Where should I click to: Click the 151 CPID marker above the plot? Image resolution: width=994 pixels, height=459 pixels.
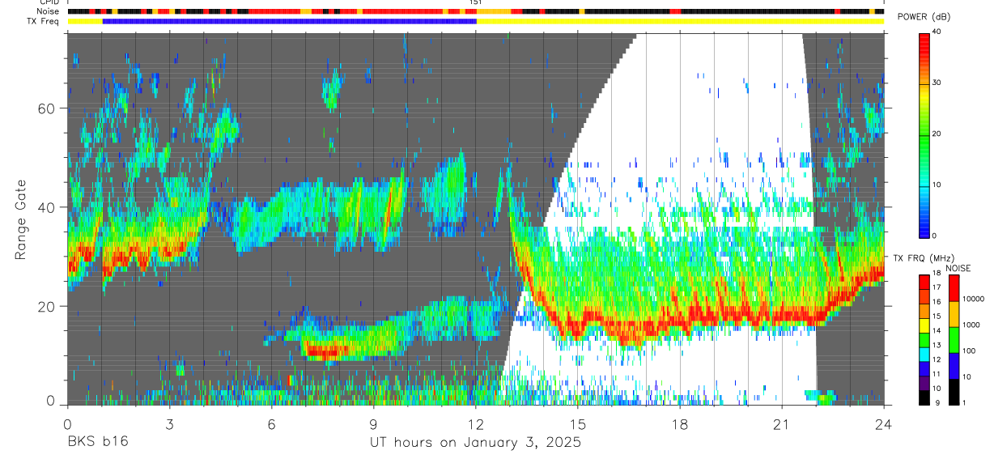click(476, 2)
